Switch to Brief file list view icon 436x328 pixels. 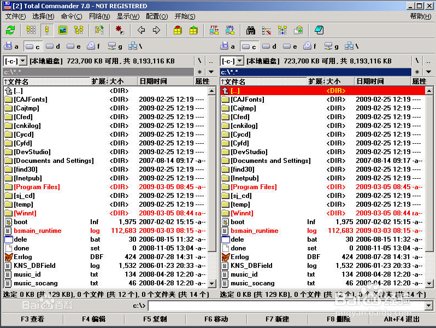tap(31, 30)
